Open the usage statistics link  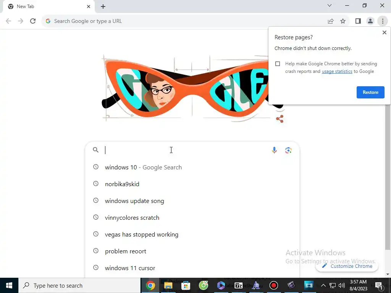coord(337,71)
